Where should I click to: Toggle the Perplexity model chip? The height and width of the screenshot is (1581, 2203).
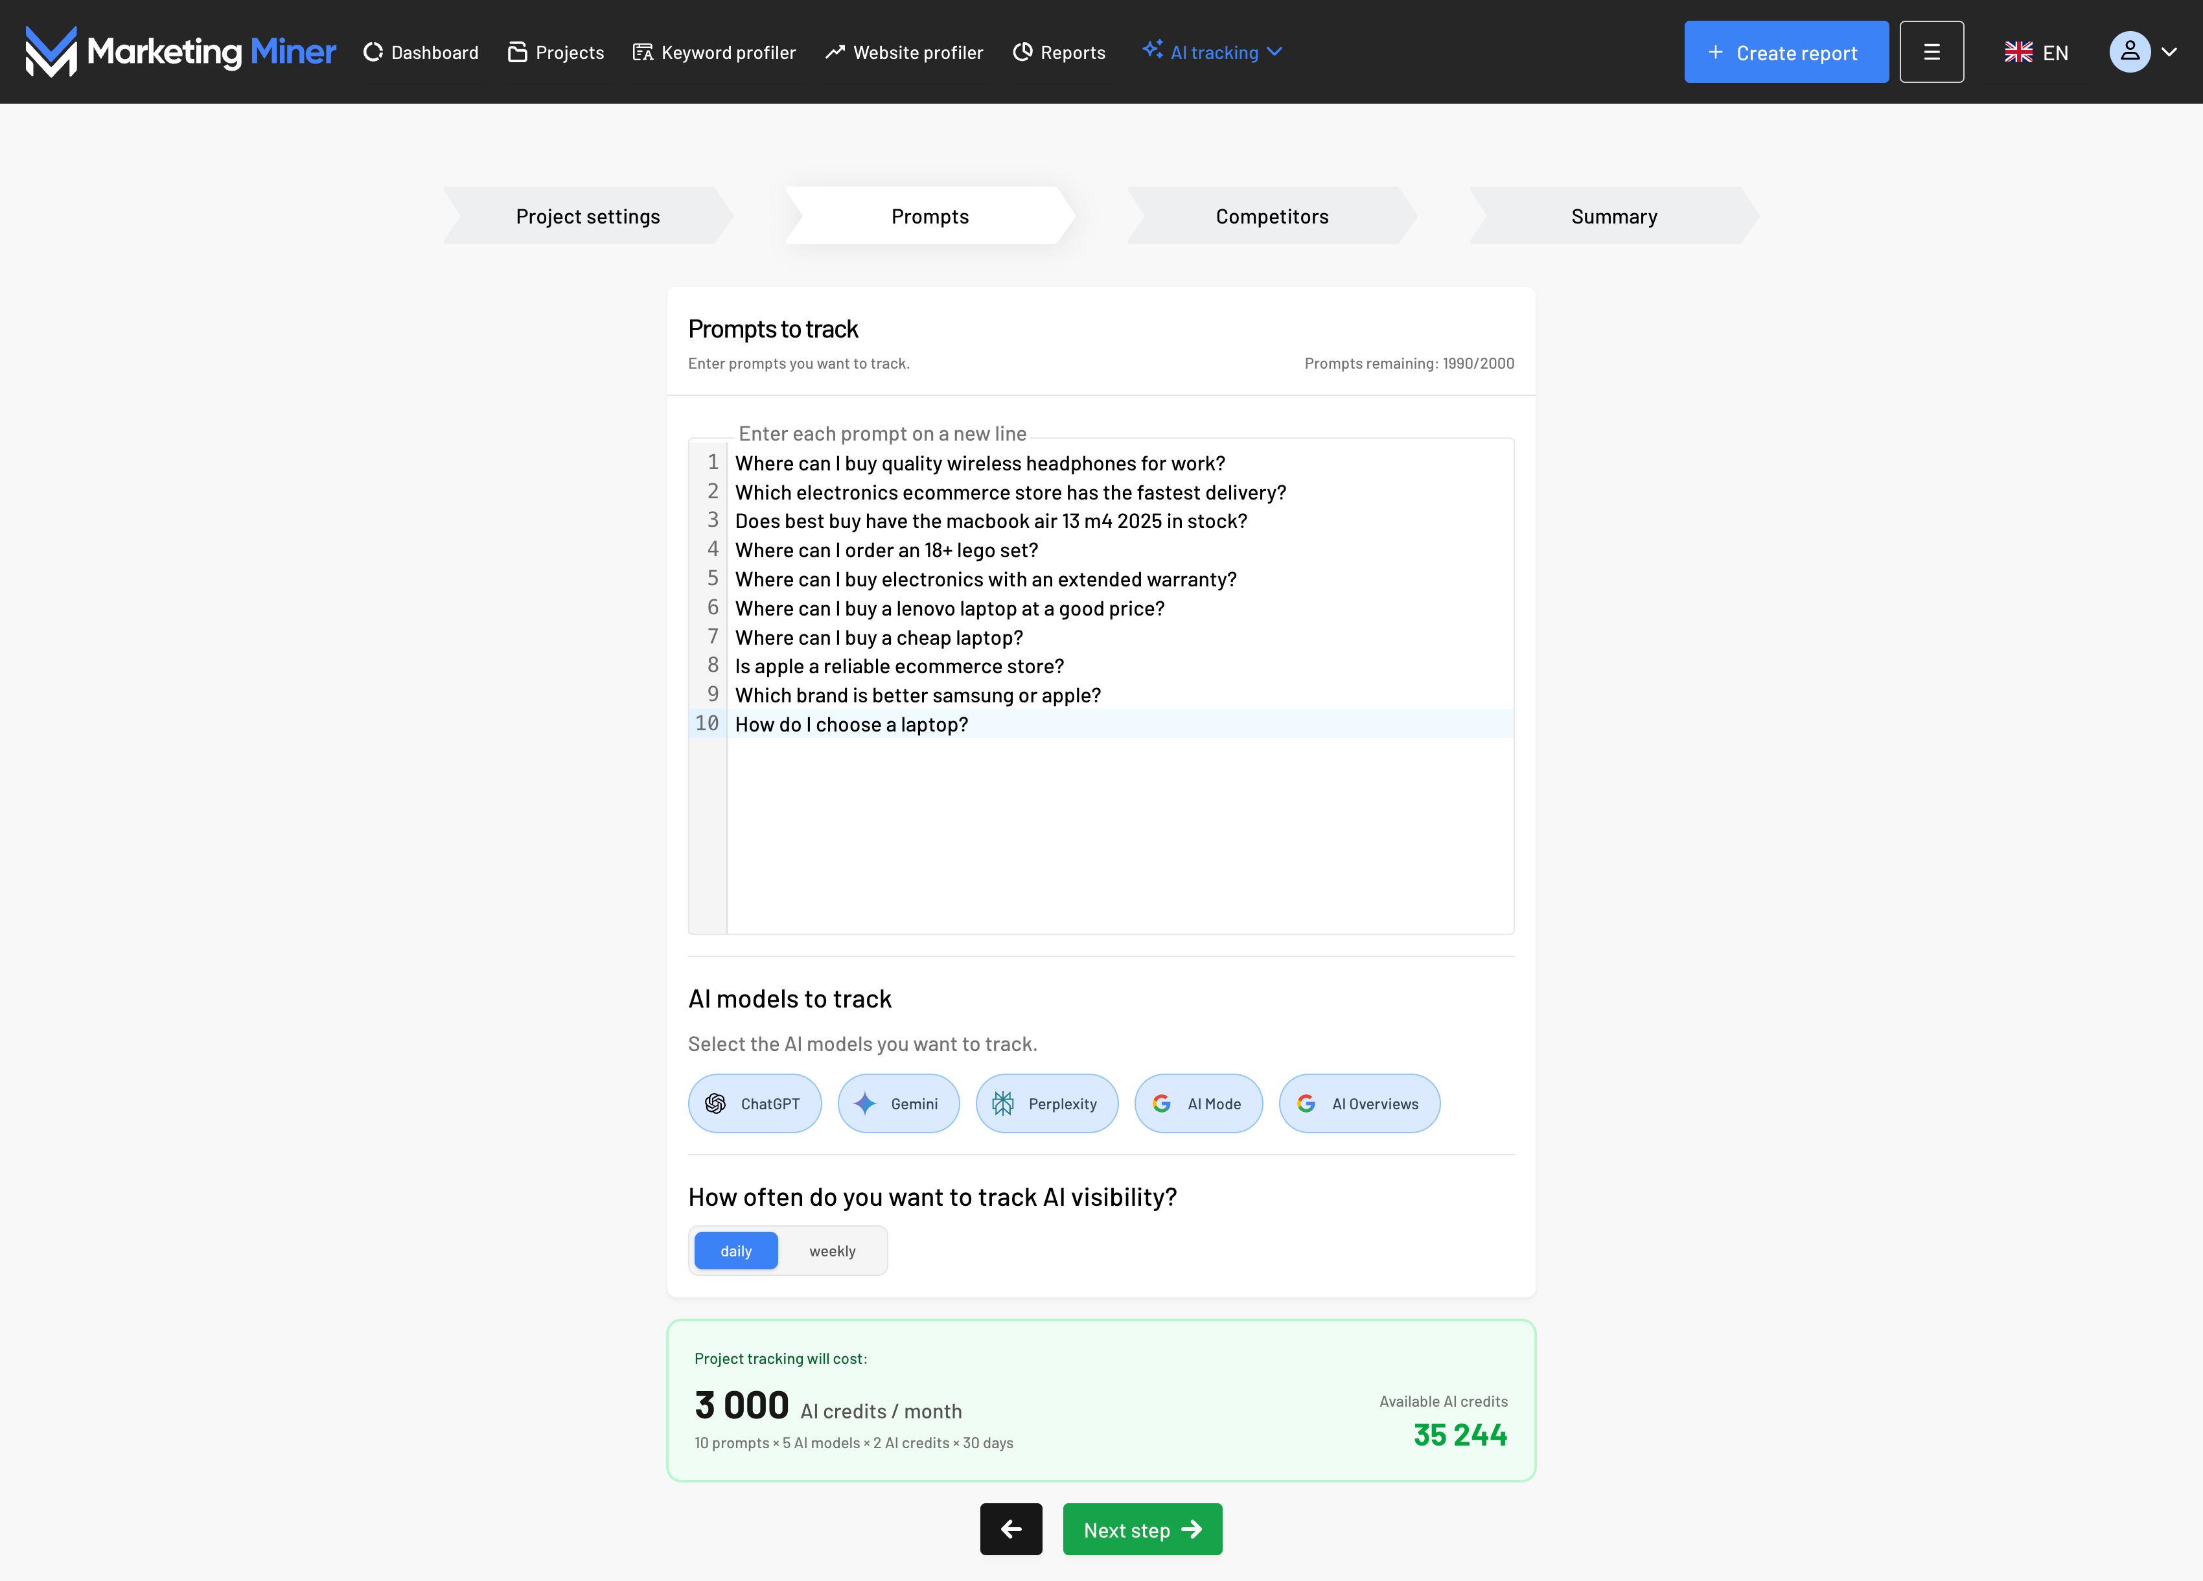[x=1046, y=1103]
